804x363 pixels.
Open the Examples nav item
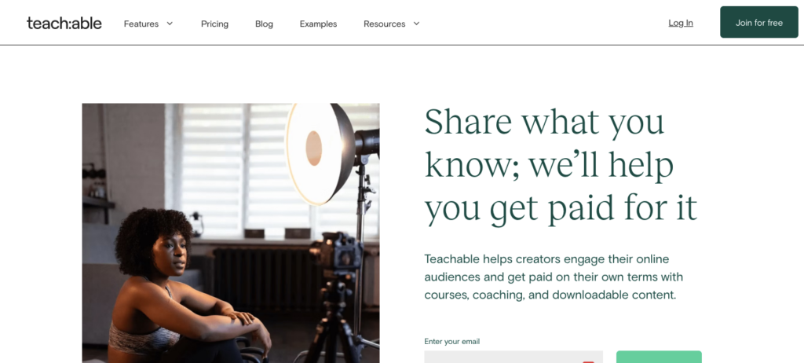coord(318,24)
